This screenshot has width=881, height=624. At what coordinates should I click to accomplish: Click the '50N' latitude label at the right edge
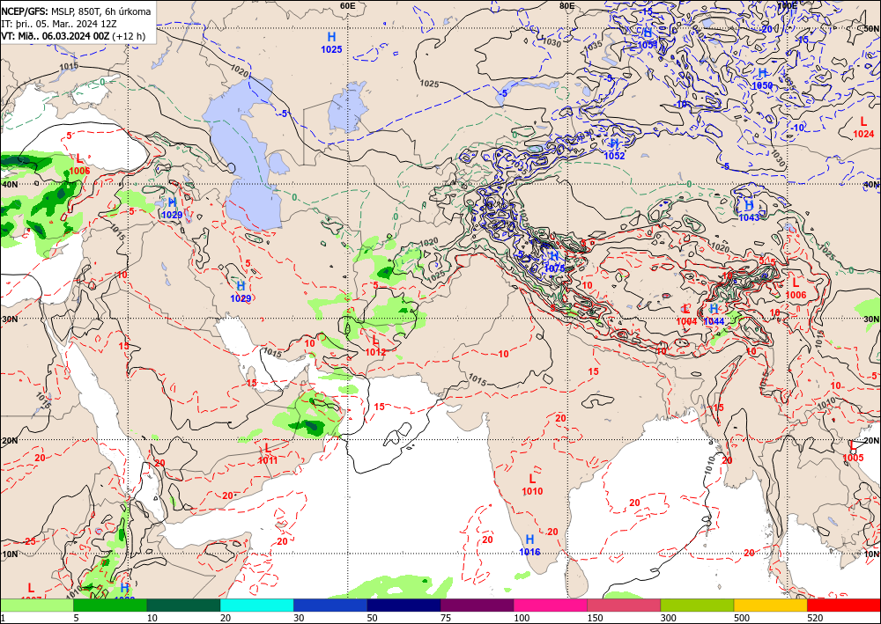(x=872, y=28)
